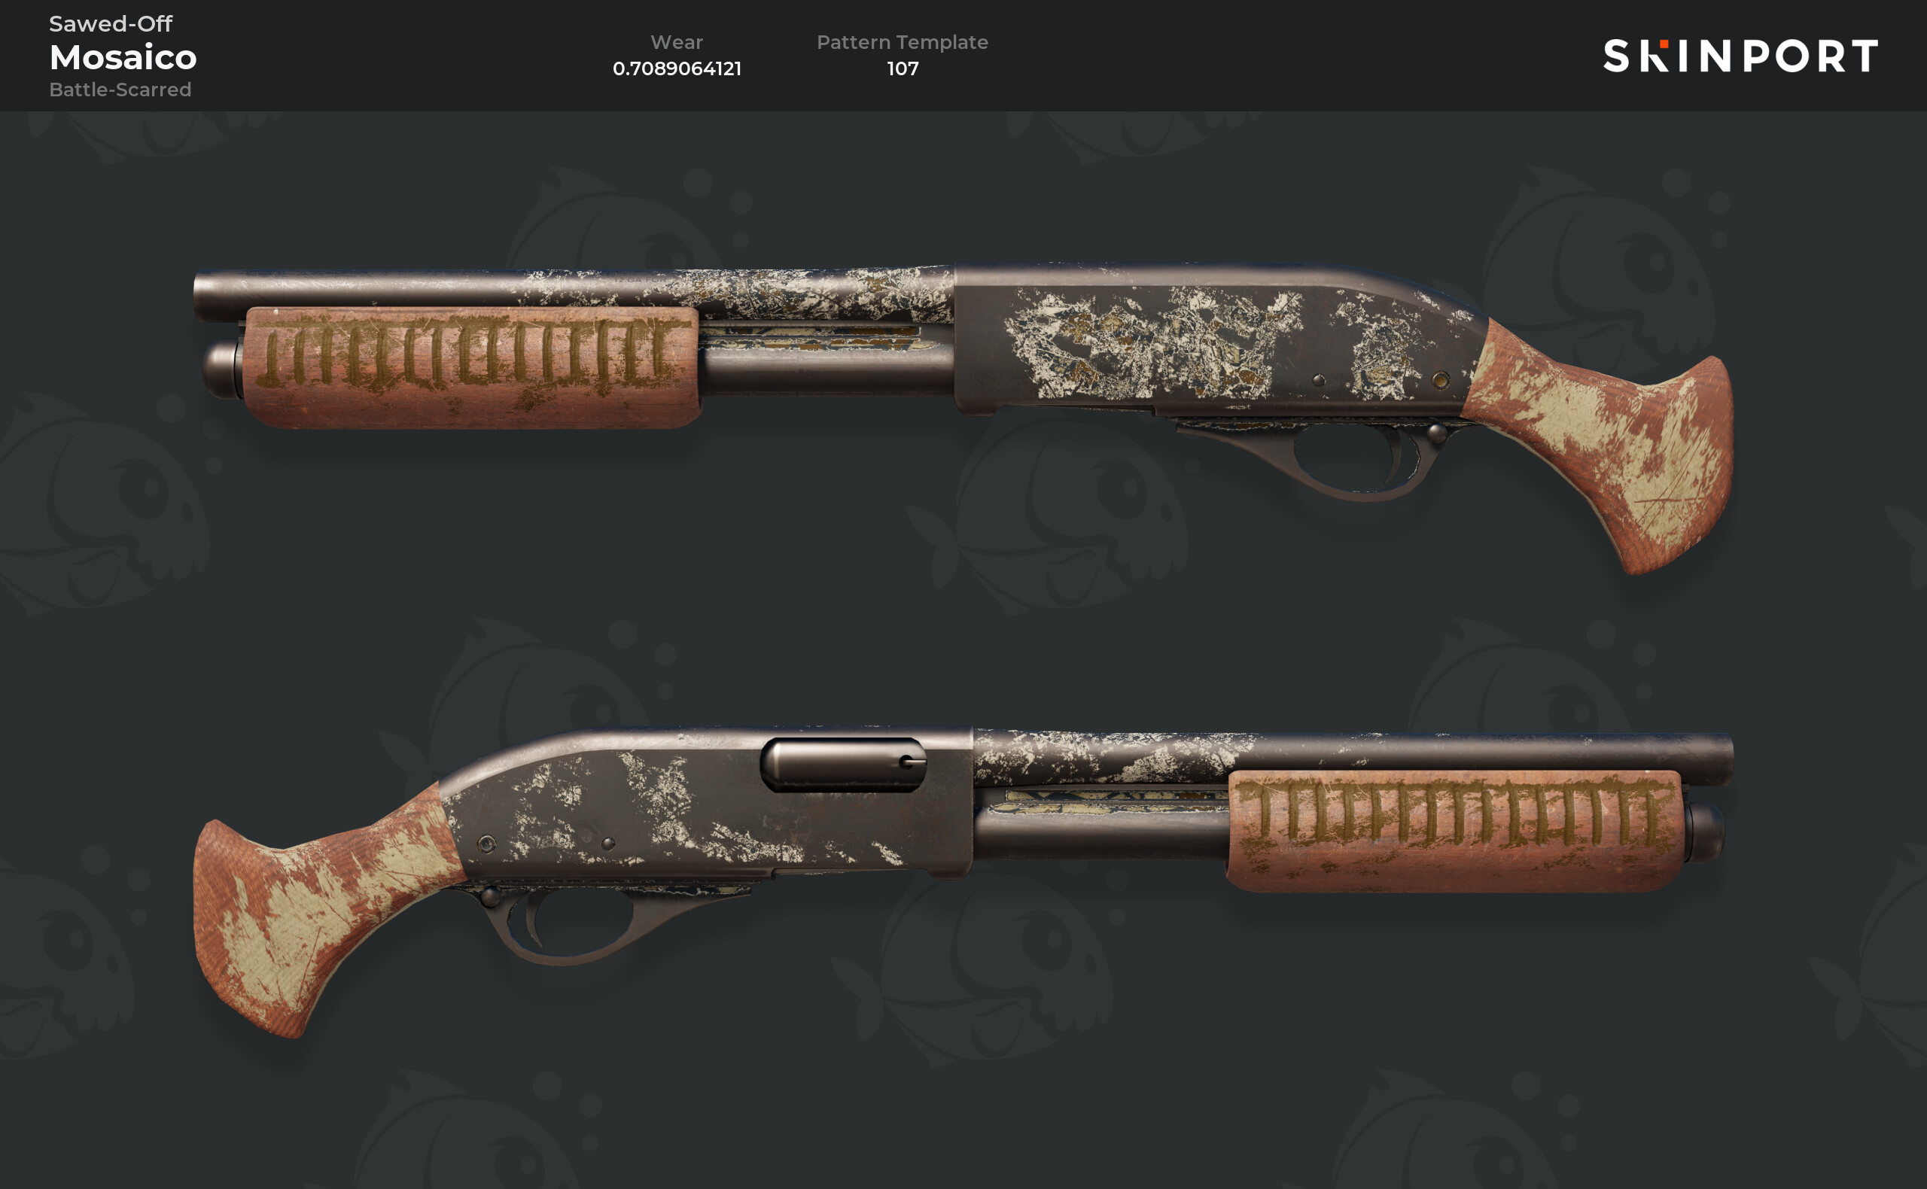Select the Mosaico skin title
The image size is (1927, 1189).
click(123, 57)
